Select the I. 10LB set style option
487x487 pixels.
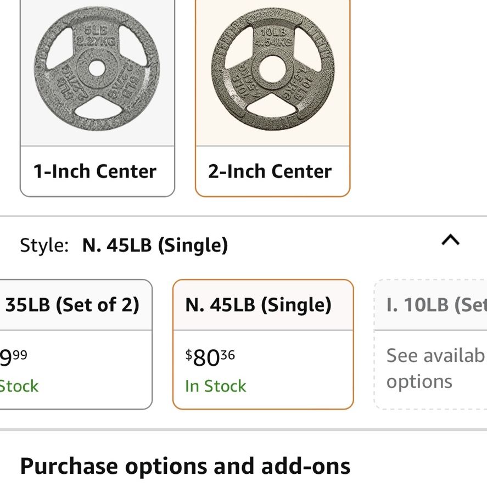431,344
